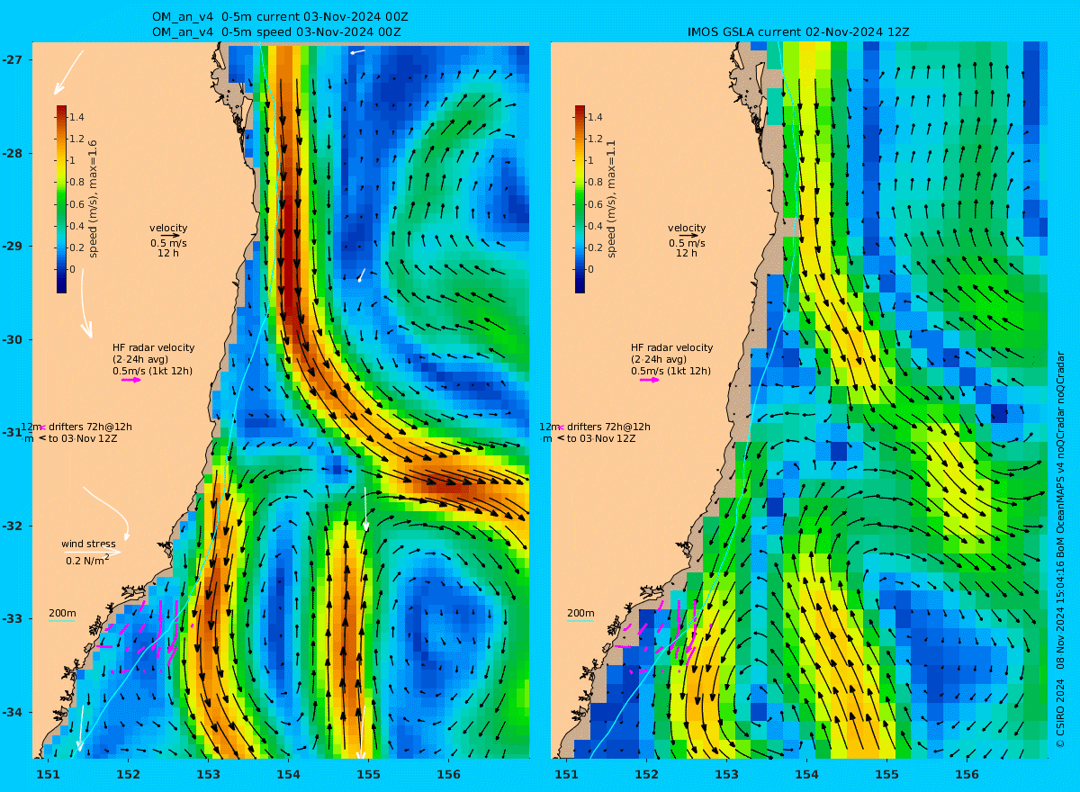
Task: Click the 1.4 tick on the OM_an_v4 colorbar
Action: coord(77,117)
